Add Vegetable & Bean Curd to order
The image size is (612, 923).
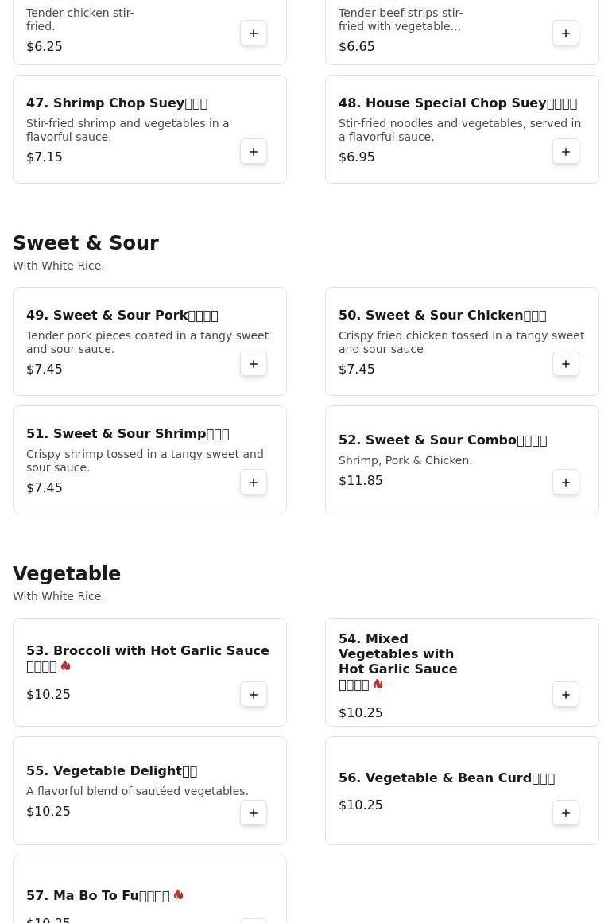click(x=566, y=813)
